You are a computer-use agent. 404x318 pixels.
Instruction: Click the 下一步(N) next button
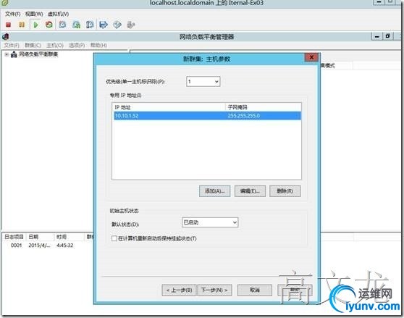[x=214, y=290]
